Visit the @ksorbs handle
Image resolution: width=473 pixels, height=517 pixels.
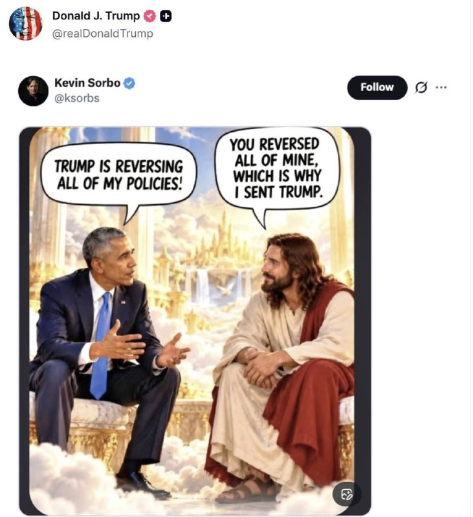76,98
